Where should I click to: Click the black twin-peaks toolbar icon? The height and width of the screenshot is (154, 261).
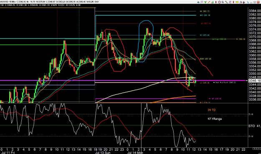[x=241, y=2]
